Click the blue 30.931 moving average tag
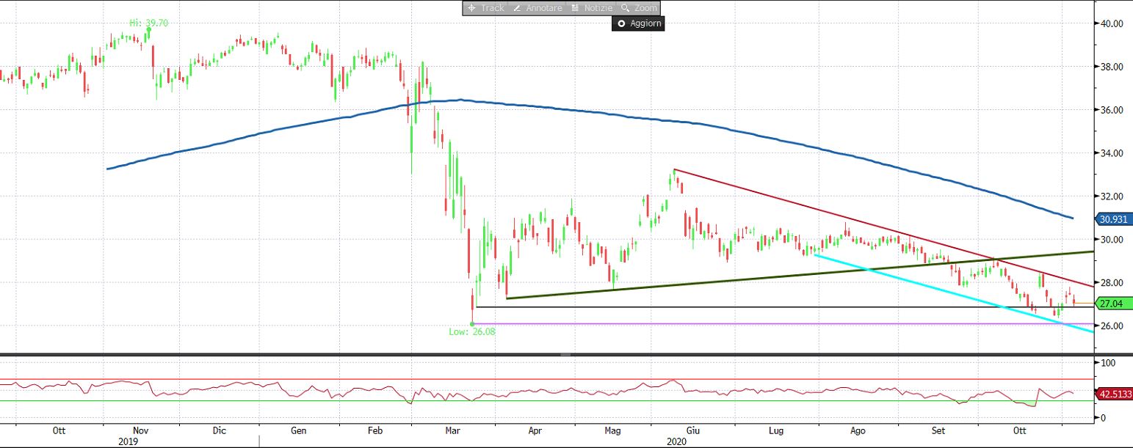1133x448 pixels. coord(1114,219)
